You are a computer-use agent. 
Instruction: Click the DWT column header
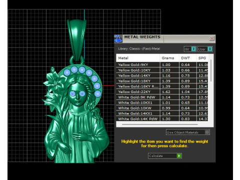(187, 58)
